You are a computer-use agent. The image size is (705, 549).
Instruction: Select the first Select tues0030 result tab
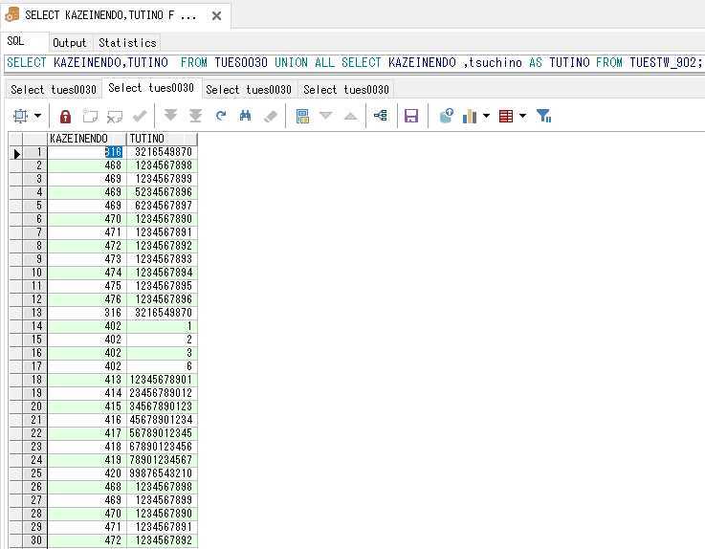coord(54,90)
